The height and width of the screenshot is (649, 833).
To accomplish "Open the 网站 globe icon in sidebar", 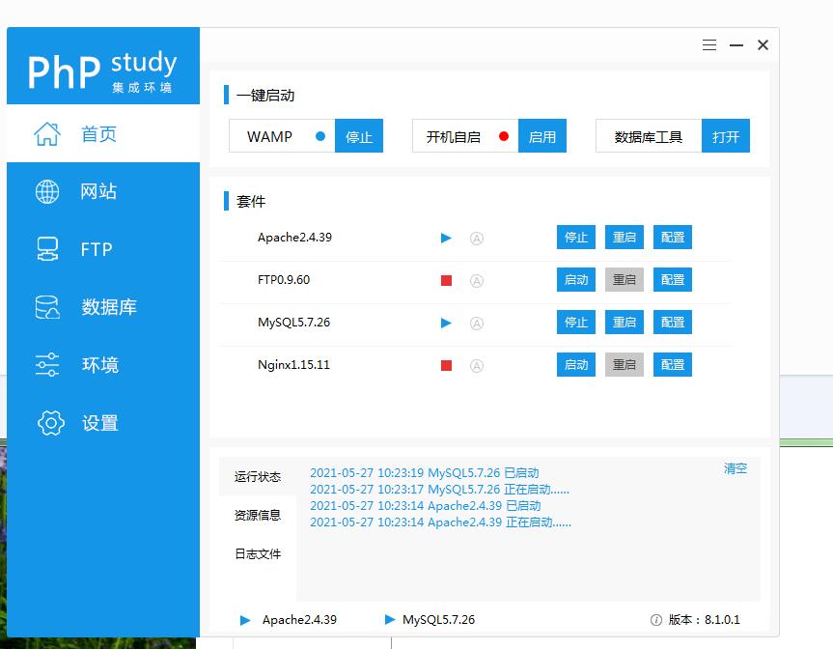I will tap(47, 191).
